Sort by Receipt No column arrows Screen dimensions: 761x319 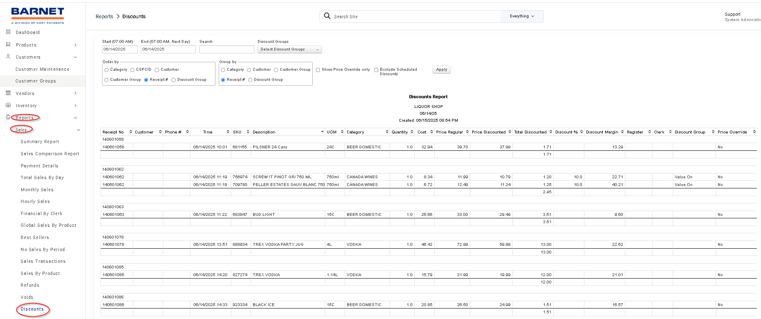[x=130, y=132]
